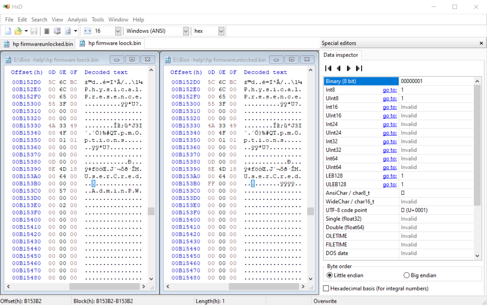
Task: Click the Open disk toolbar icon
Action: (57, 31)
